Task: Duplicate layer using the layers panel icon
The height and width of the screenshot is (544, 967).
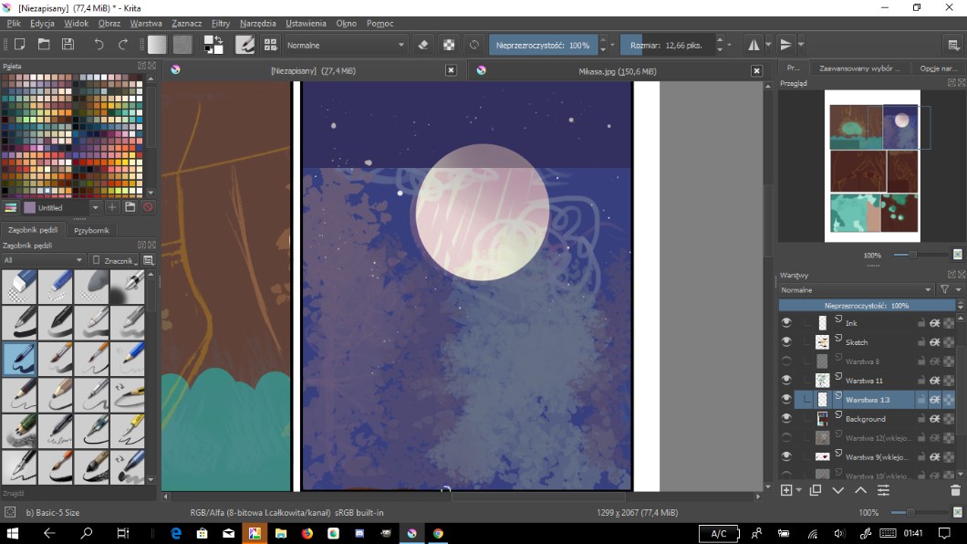Action: point(815,490)
